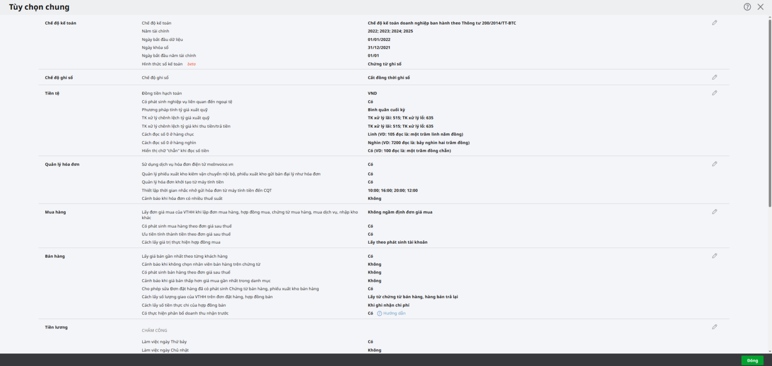Select the Quản lý hóa đơn section heading
This screenshot has width=772, height=366.
(x=62, y=164)
